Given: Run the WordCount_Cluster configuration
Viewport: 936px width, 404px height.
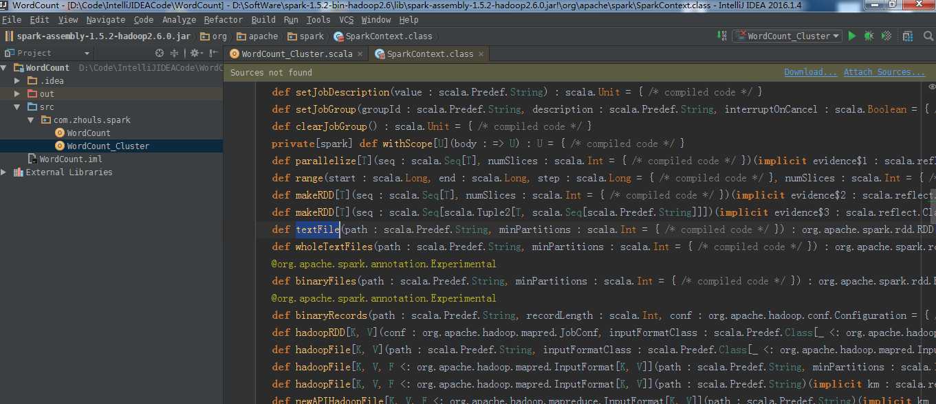Looking at the screenshot, I should 852,36.
